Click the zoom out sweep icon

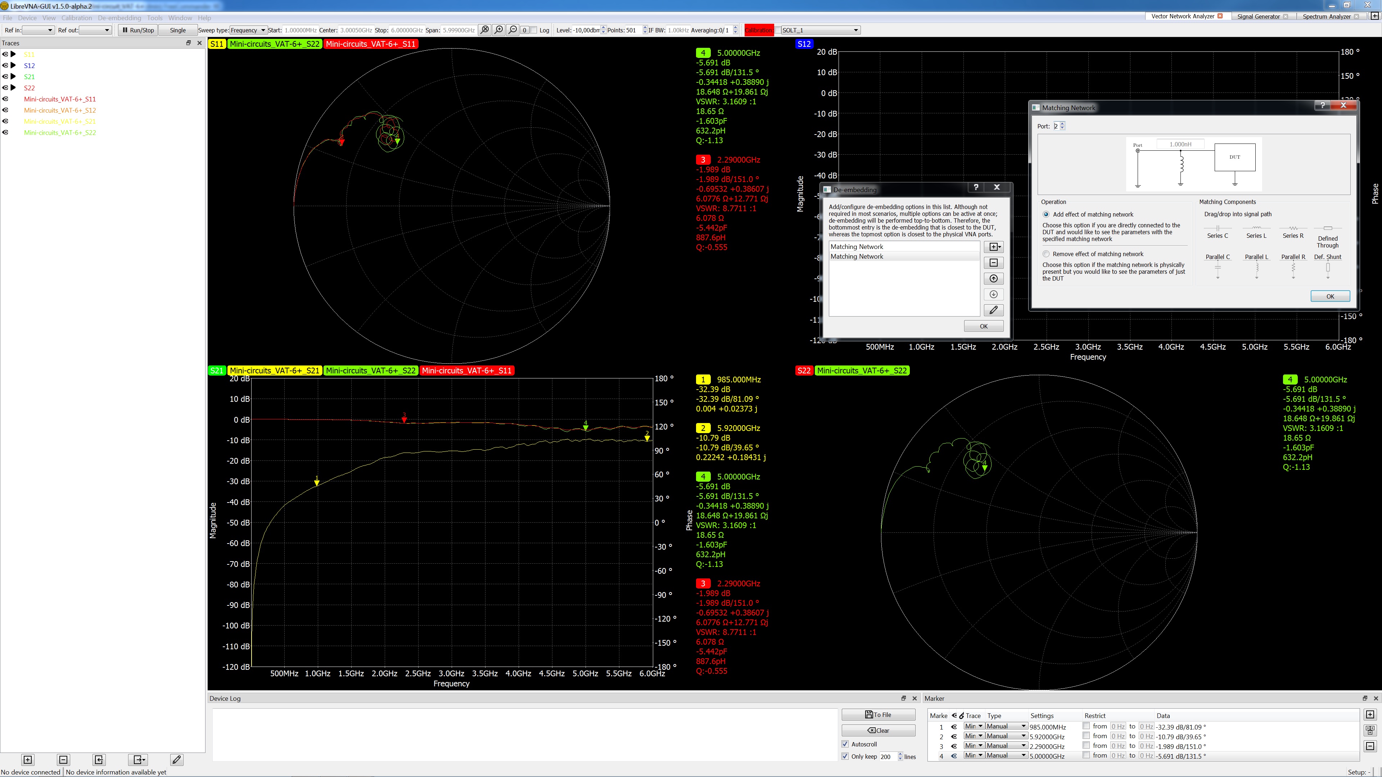click(x=513, y=30)
